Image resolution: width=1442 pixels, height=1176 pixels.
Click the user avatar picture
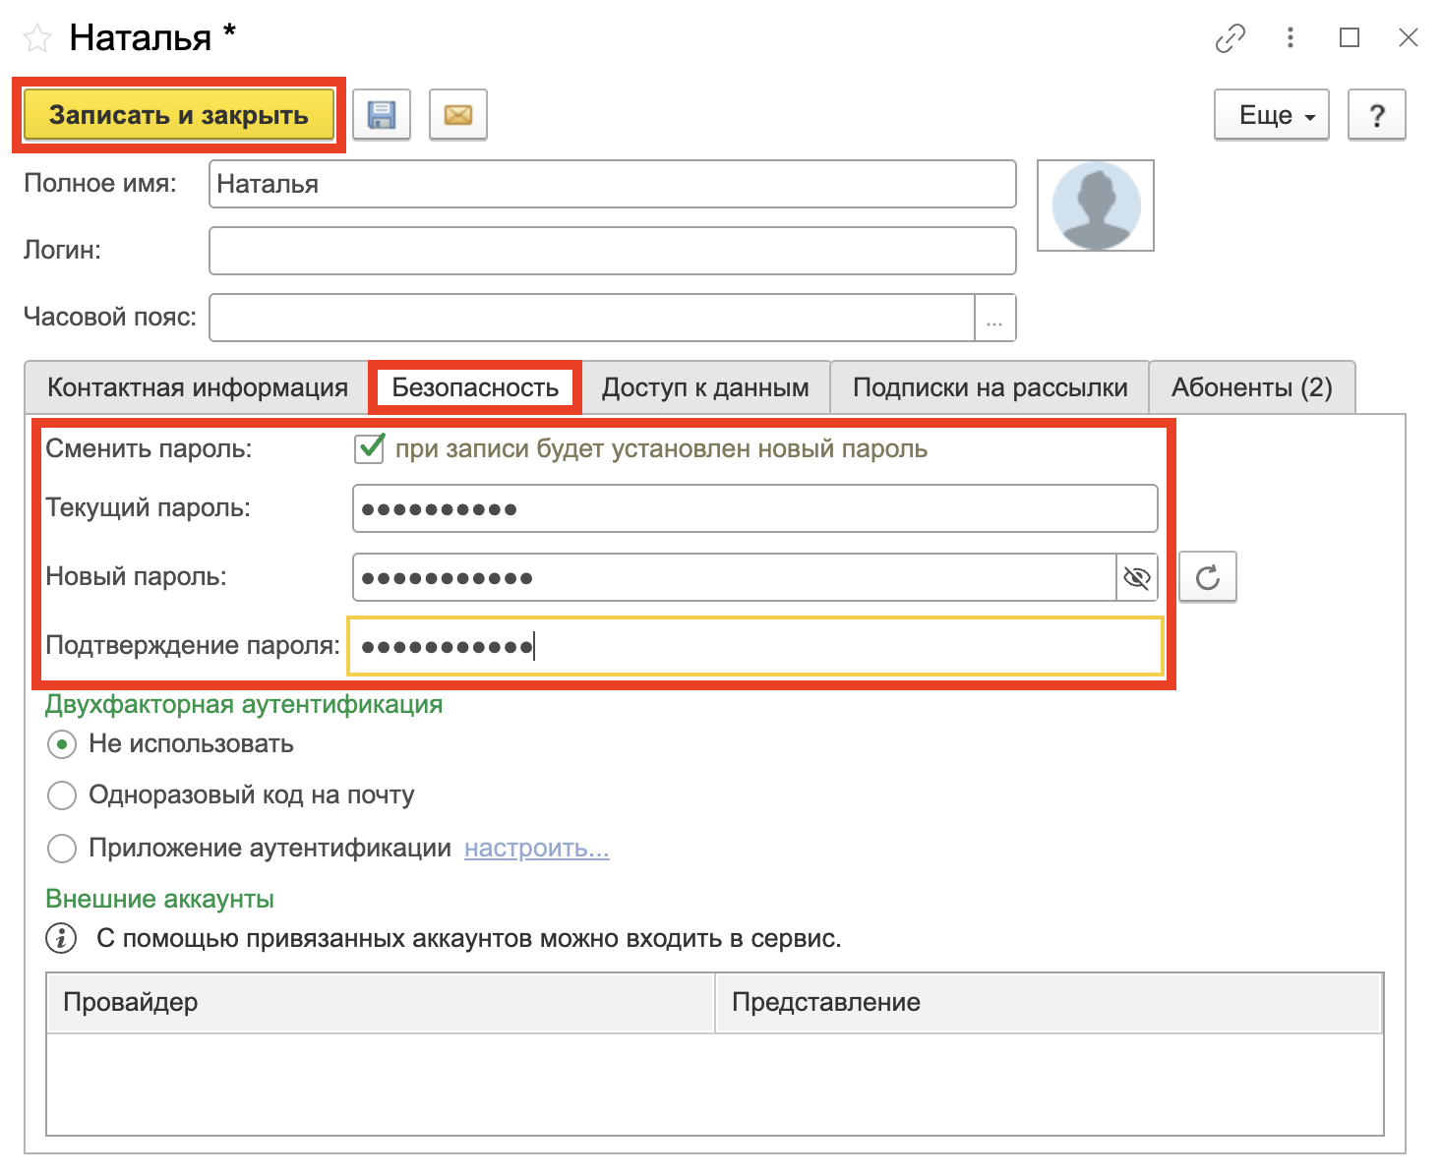1096,206
